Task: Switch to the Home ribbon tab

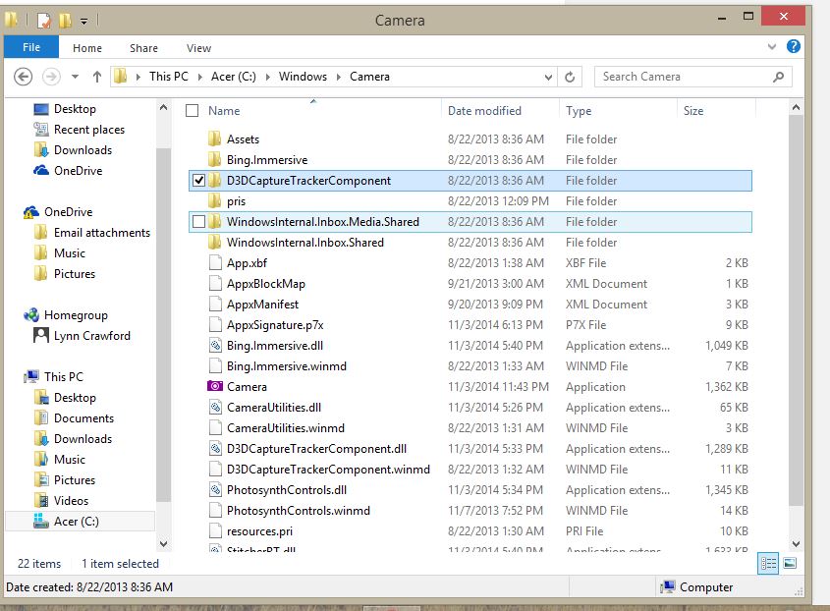Action: coord(87,48)
